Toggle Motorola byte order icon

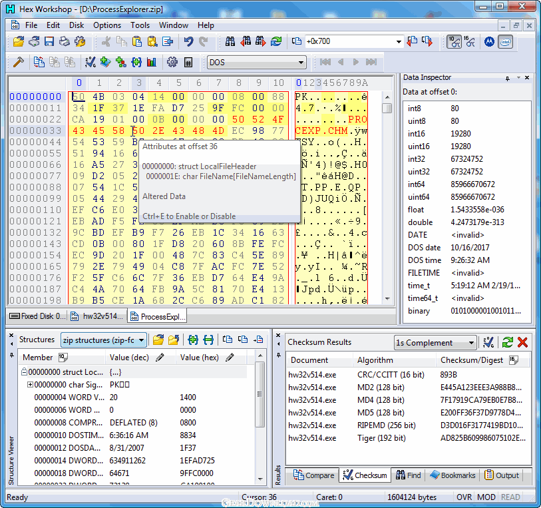click(489, 42)
